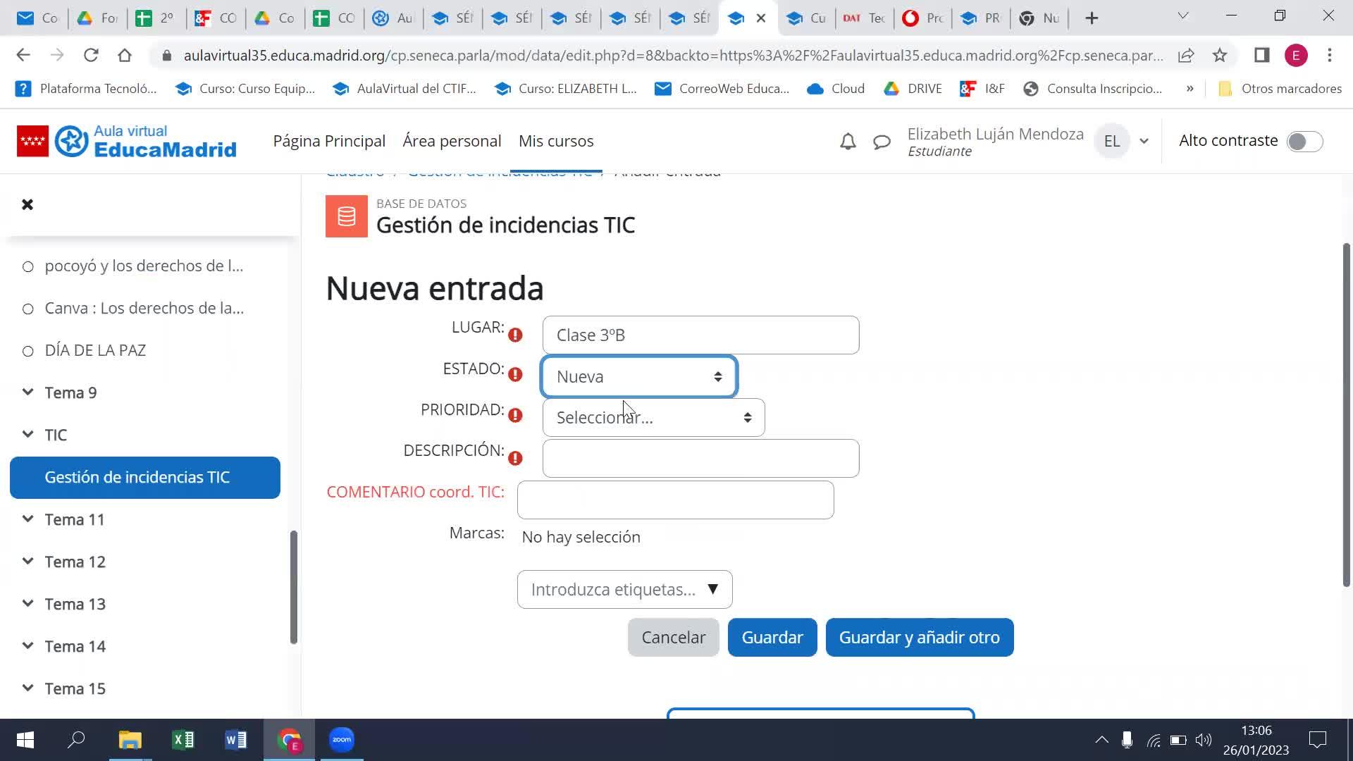Screen dimensions: 1353x761
Task: Open the messaging chat bubble icon
Action: click(882, 142)
